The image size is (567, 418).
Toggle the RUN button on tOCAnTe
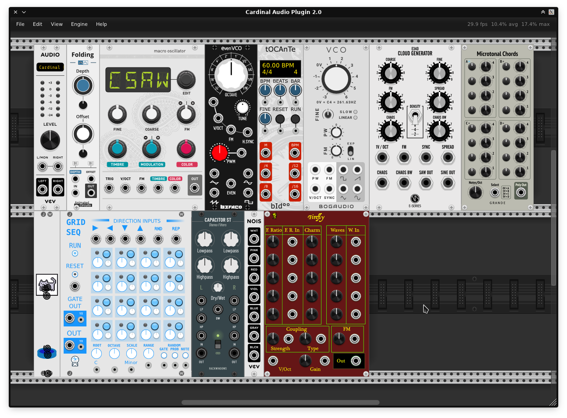(296, 119)
